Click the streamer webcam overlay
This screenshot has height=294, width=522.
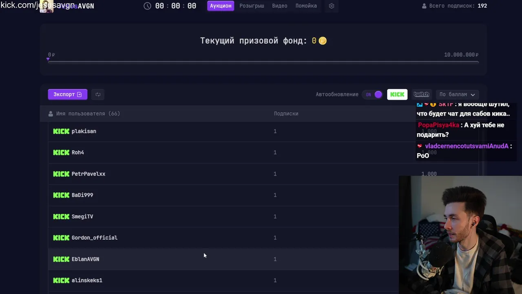tap(460, 235)
